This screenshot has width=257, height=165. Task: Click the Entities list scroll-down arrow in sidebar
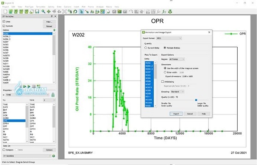54,82
